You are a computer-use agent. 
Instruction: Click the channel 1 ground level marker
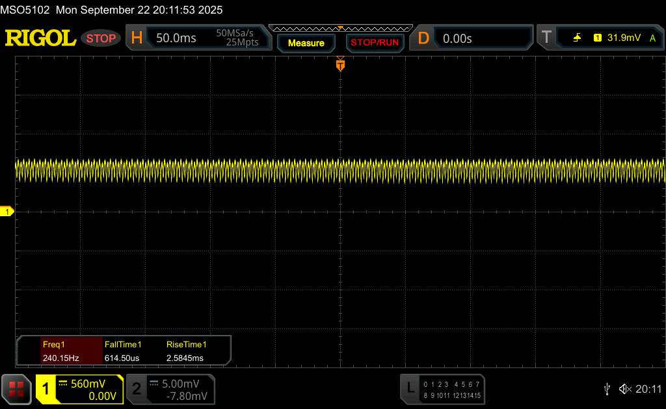(x=7, y=212)
